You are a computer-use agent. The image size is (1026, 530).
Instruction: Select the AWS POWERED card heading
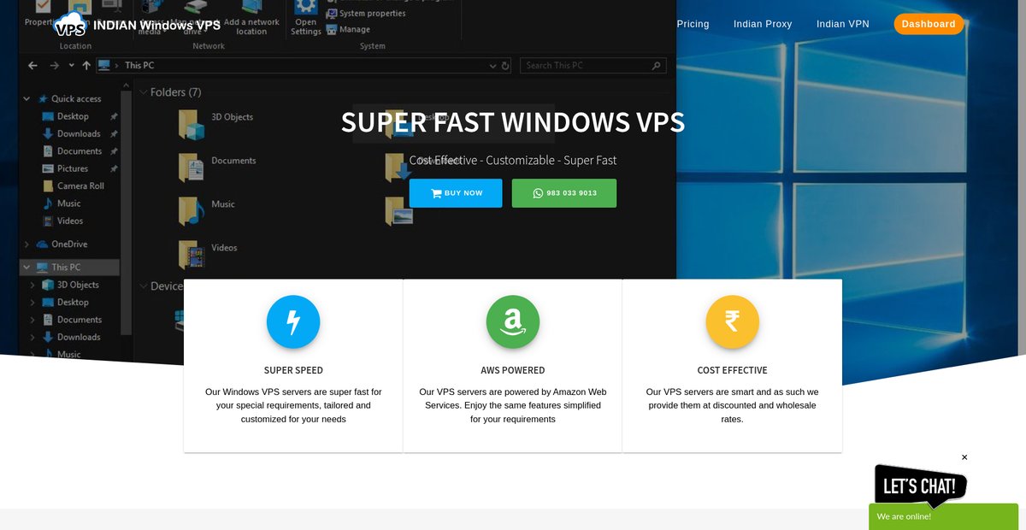(x=513, y=370)
